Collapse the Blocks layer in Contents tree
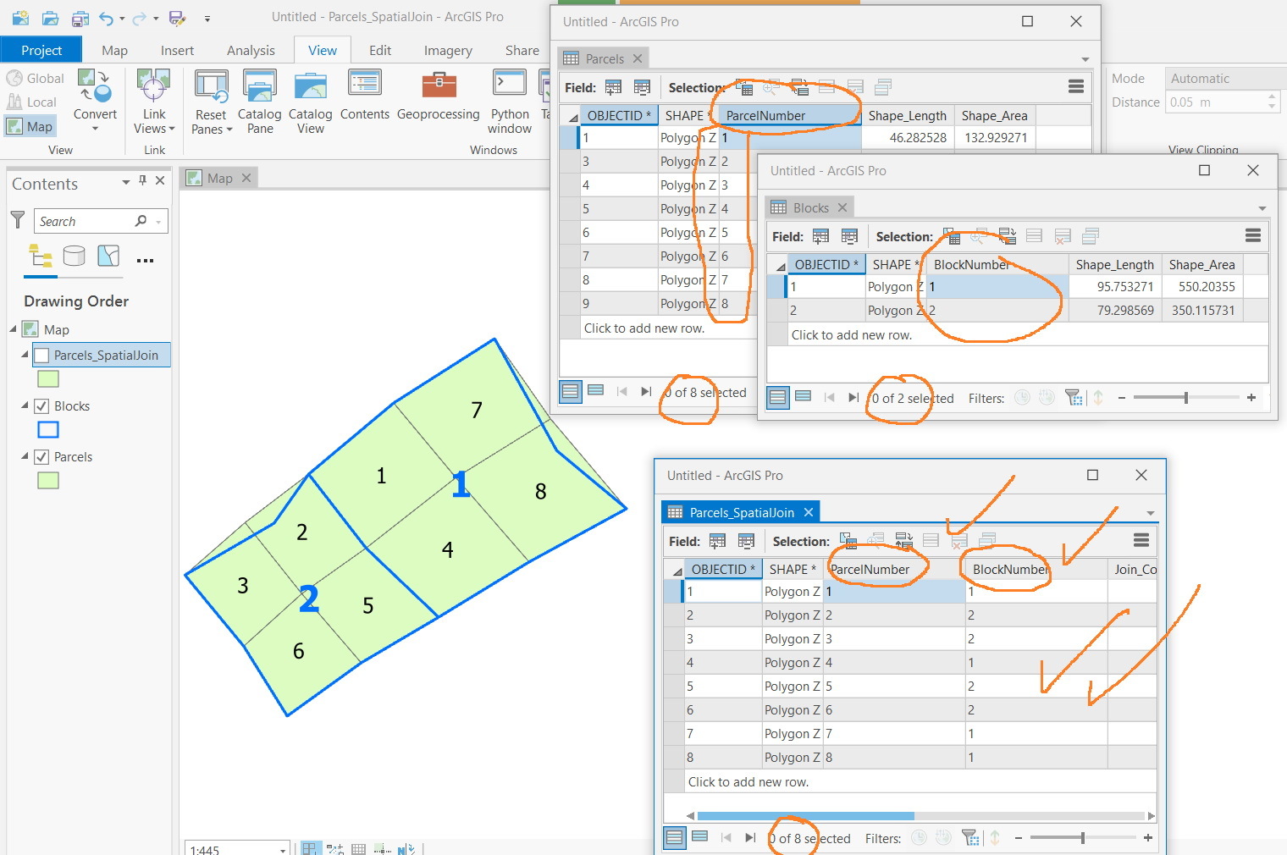The image size is (1287, 855). pyautogui.click(x=25, y=405)
